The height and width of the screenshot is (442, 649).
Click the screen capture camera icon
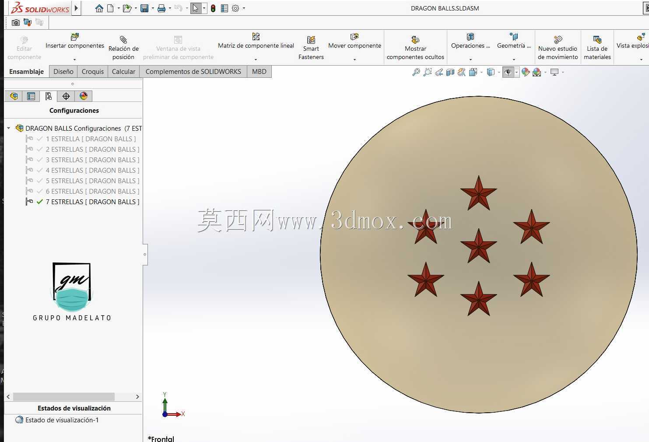[x=16, y=22]
